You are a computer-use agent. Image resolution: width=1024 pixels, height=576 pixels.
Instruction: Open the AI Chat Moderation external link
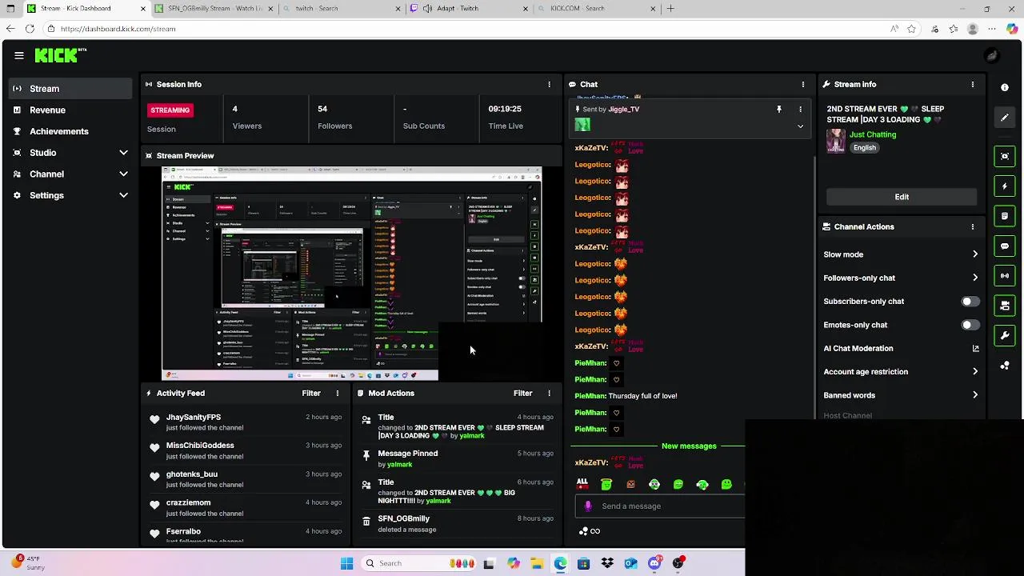pyautogui.click(x=975, y=348)
